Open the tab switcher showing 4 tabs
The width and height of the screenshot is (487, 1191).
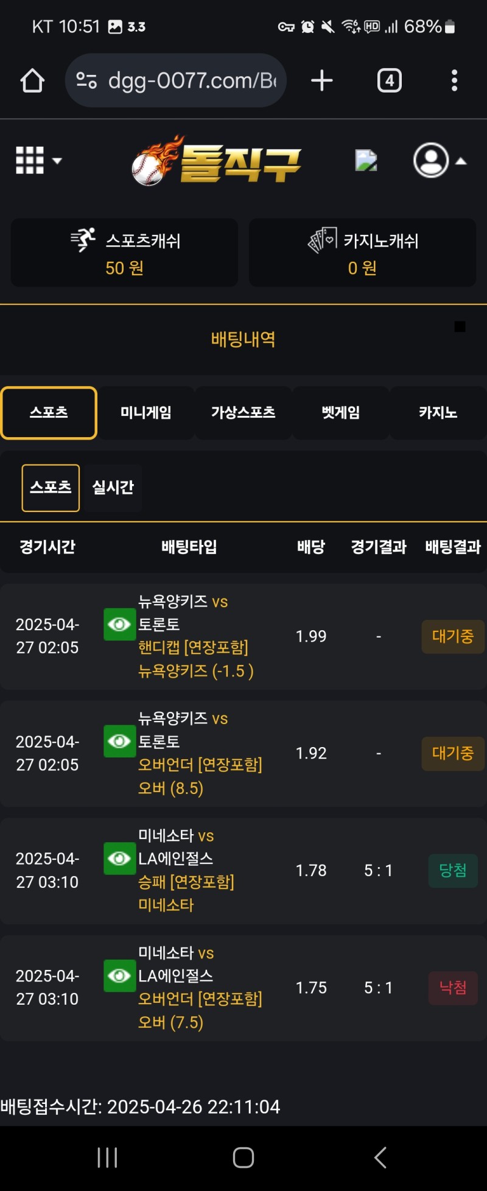click(x=390, y=80)
